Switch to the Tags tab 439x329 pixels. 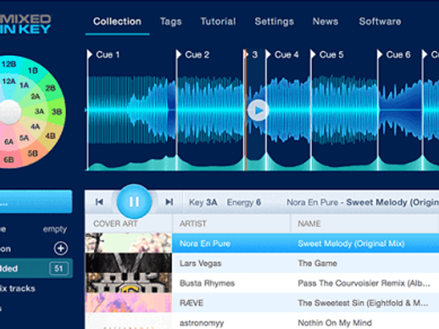[x=171, y=22]
